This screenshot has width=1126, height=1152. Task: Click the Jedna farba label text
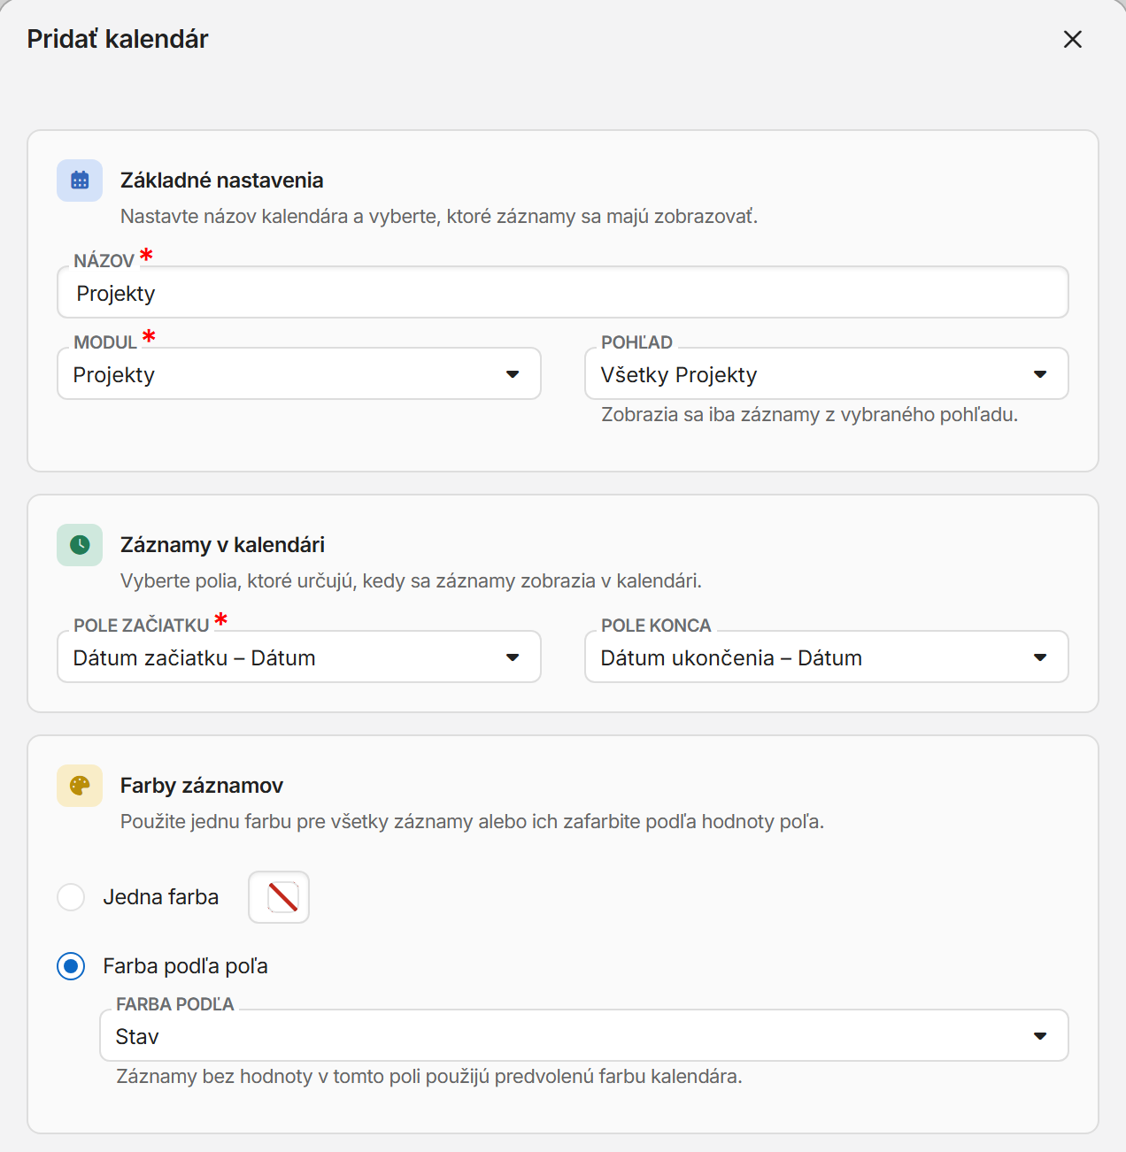(x=160, y=897)
